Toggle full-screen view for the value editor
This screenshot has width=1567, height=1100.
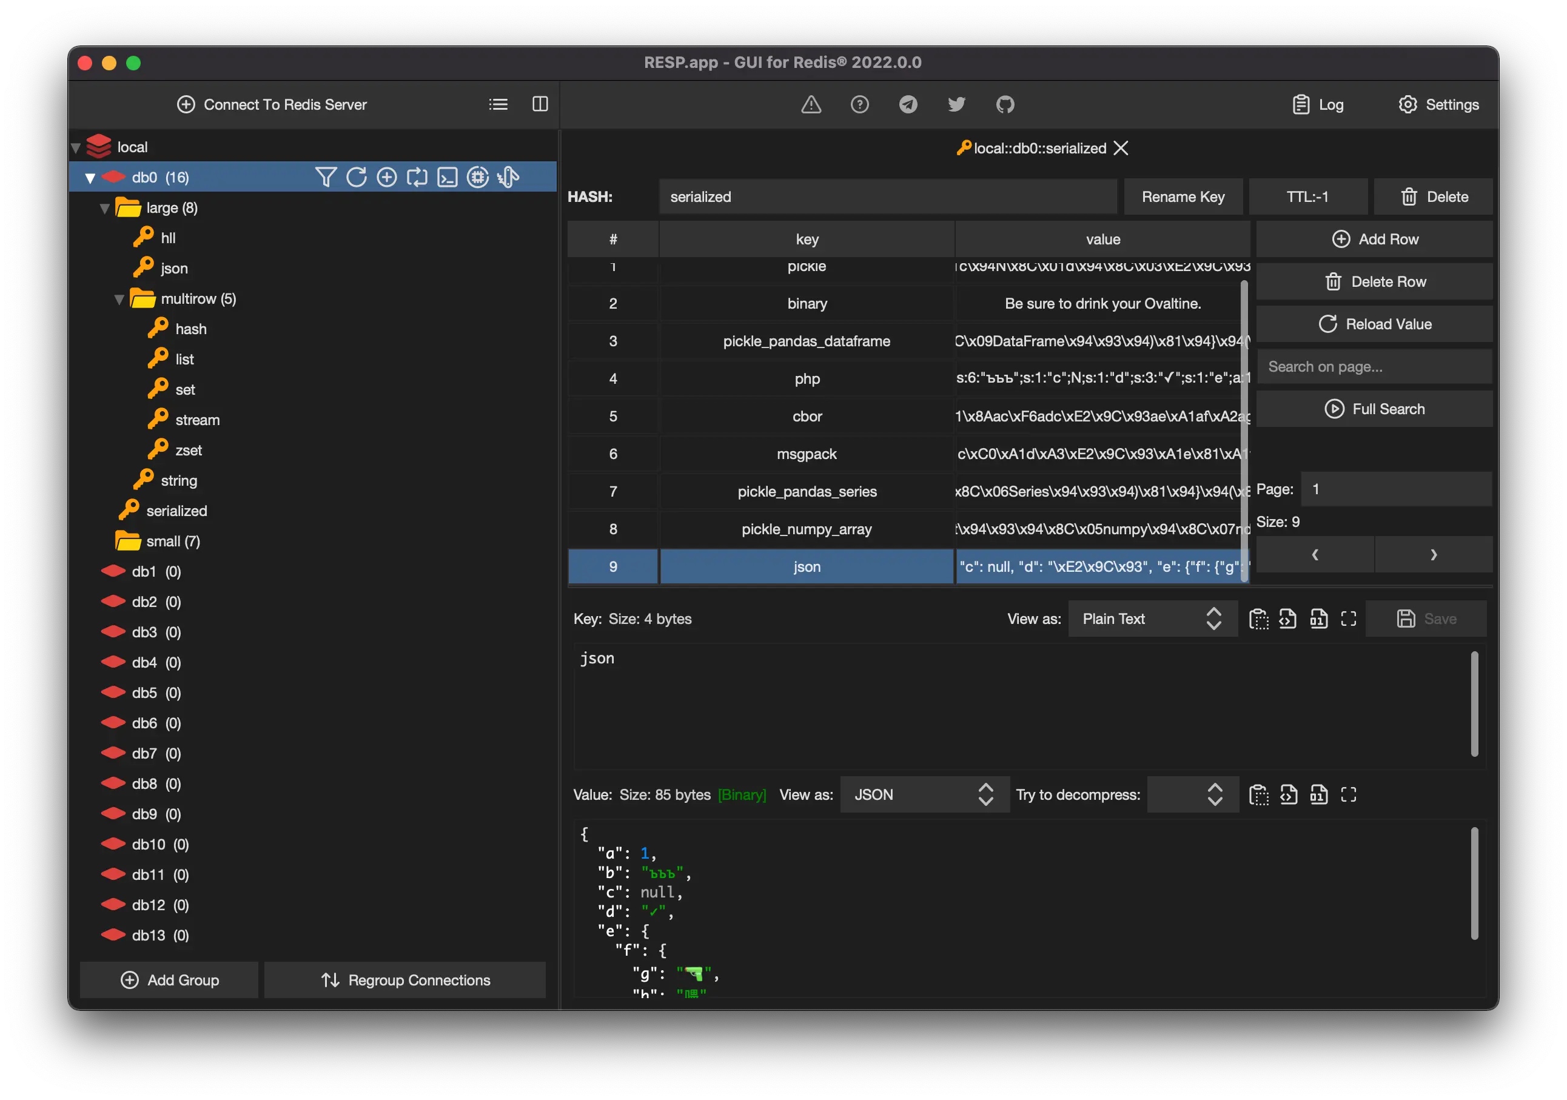click(1348, 795)
